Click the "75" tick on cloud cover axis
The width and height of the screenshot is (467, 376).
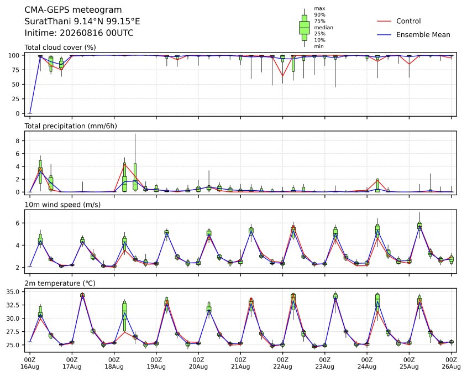16,70
